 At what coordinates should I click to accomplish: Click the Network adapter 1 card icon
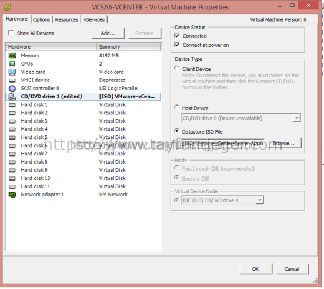(x=12, y=195)
